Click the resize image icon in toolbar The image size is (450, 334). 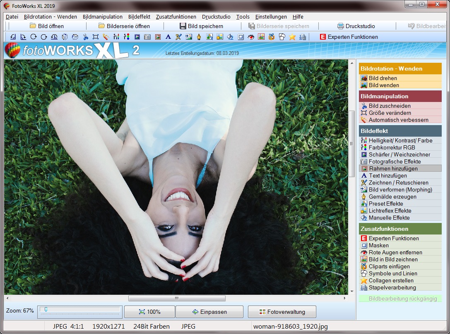pyautogui.click(x=96, y=37)
